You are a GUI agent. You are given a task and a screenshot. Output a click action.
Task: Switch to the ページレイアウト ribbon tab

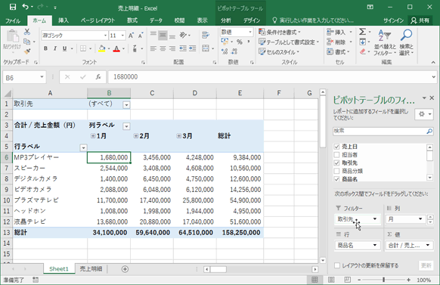pos(98,20)
